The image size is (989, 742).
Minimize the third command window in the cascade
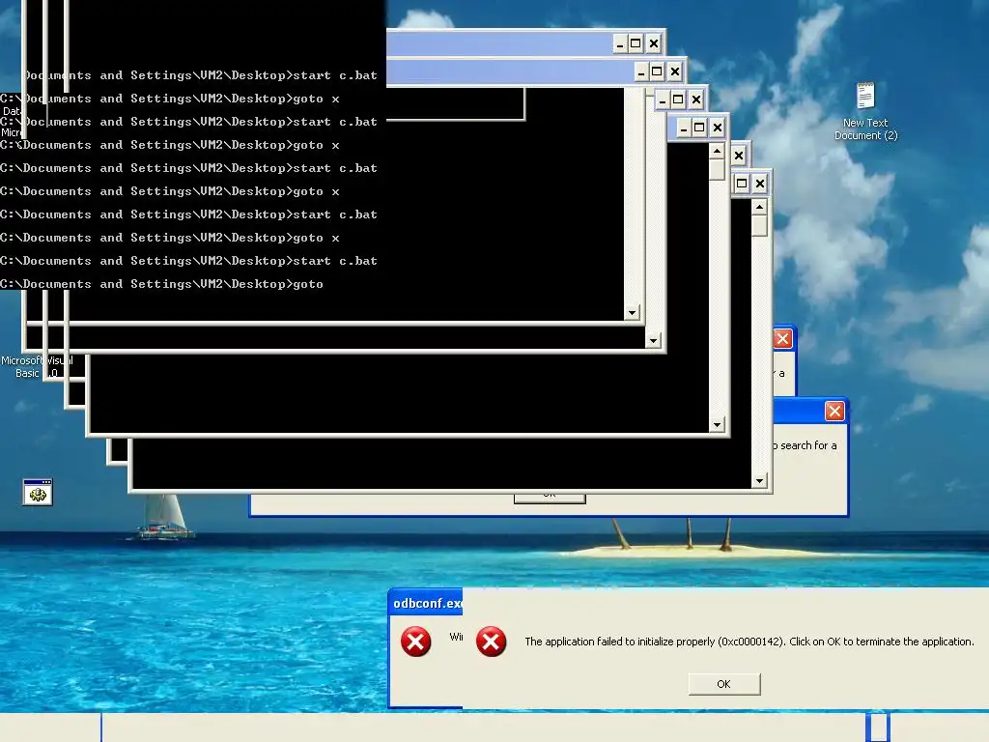[663, 100]
